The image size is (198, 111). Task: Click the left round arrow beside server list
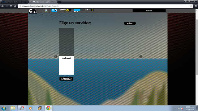coord(56,56)
